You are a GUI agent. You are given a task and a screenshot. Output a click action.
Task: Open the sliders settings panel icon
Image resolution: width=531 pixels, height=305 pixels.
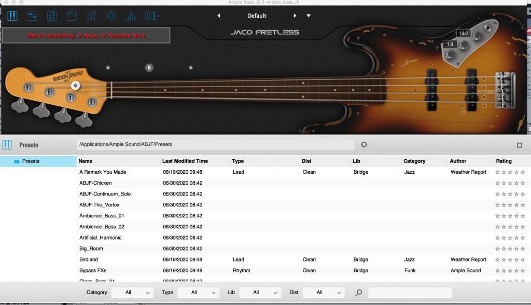click(x=32, y=16)
